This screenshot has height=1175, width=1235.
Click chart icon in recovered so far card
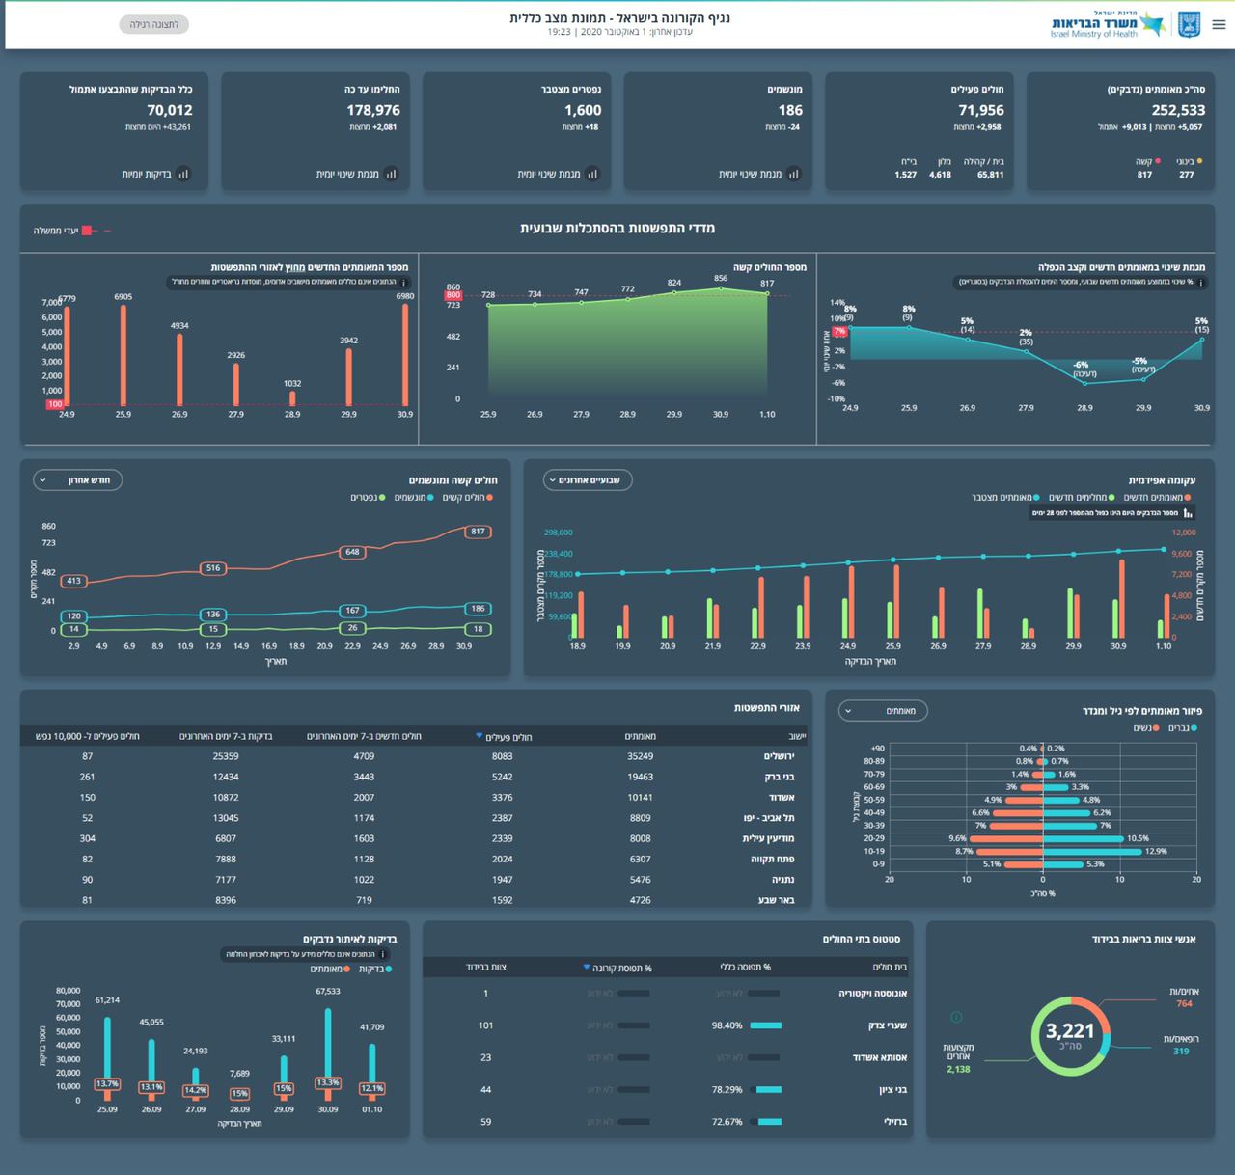coord(391,174)
